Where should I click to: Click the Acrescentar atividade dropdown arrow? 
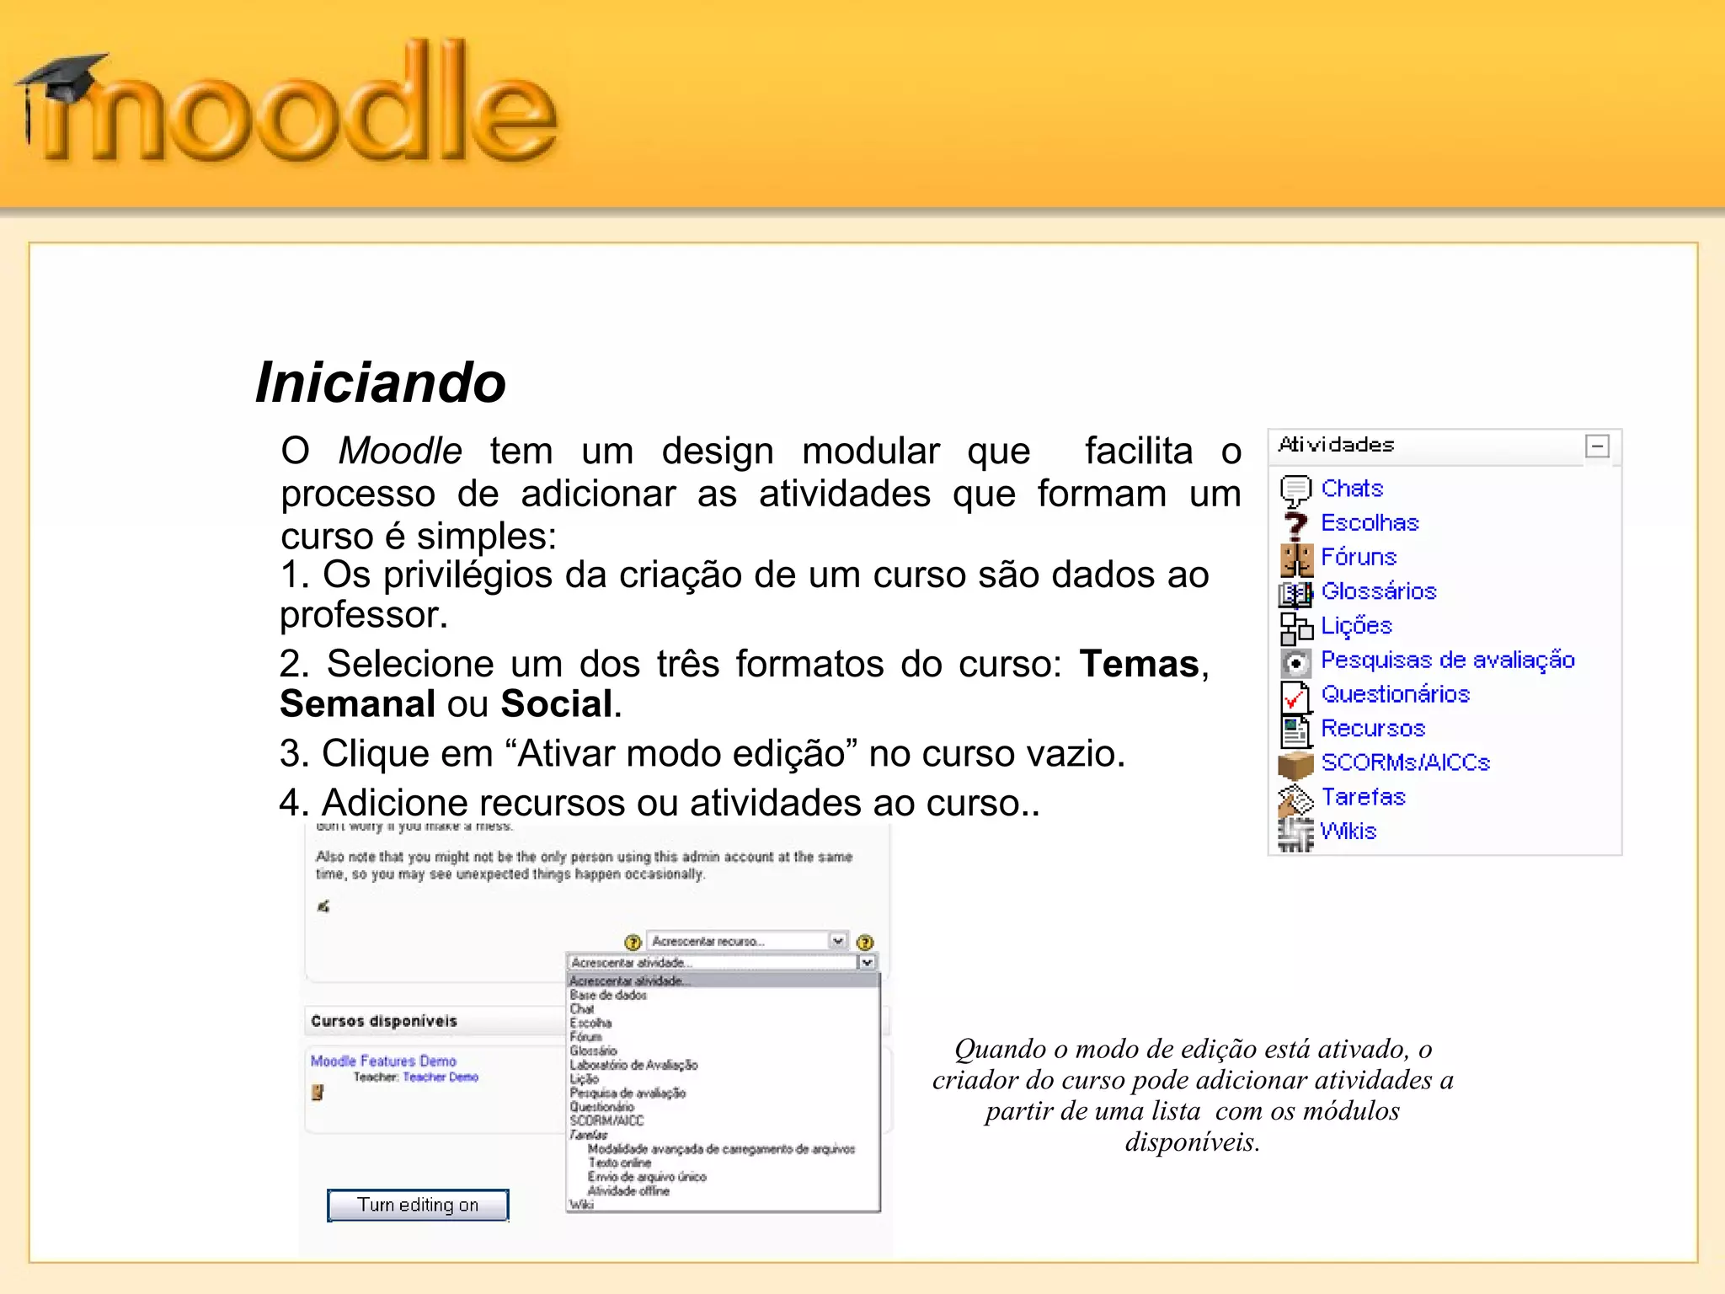tap(867, 962)
